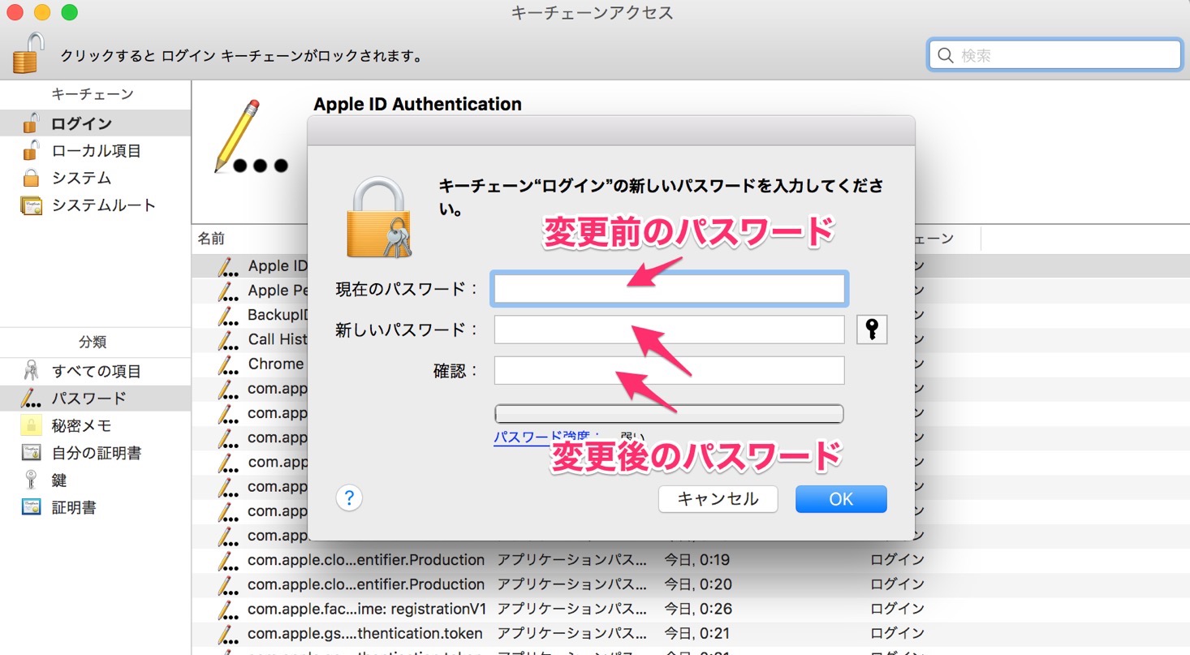The height and width of the screenshot is (655, 1190).
Task: Click 今日, 0:26 date cell
Action: (x=697, y=609)
